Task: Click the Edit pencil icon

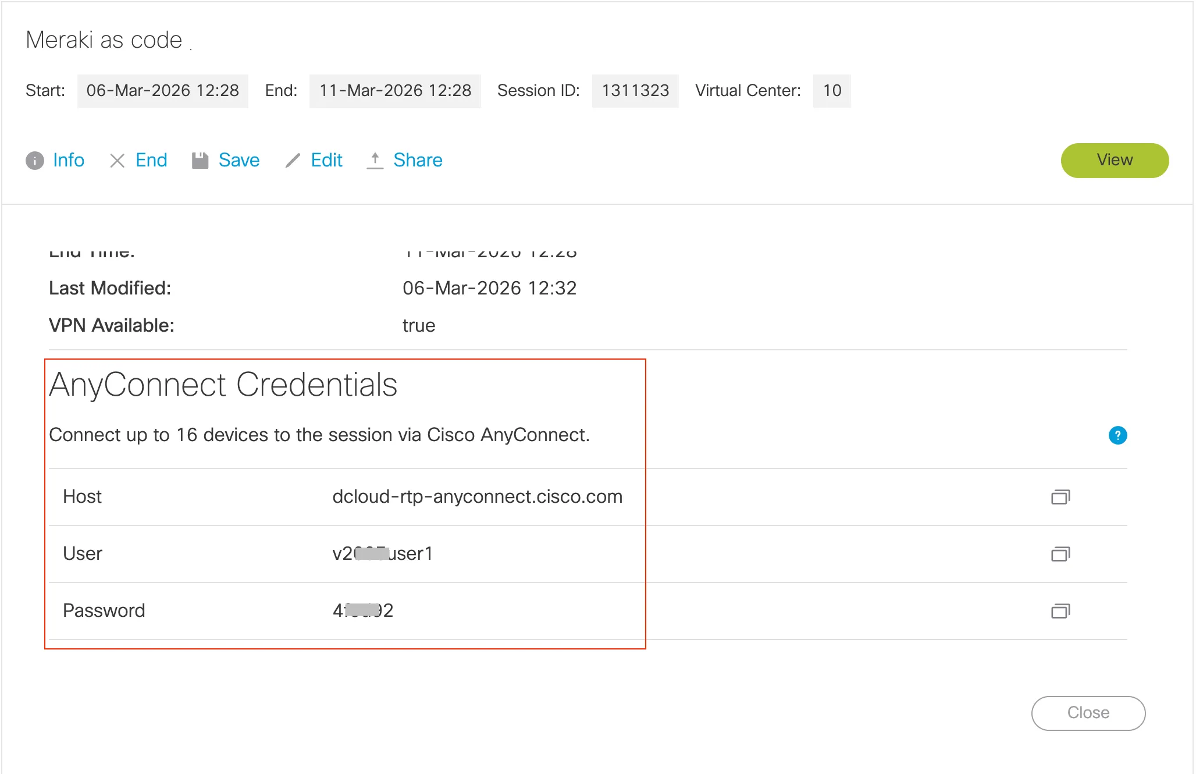Action: (293, 161)
